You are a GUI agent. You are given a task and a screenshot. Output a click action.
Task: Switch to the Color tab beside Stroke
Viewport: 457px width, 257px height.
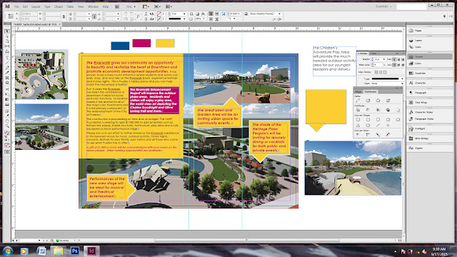tap(373, 54)
